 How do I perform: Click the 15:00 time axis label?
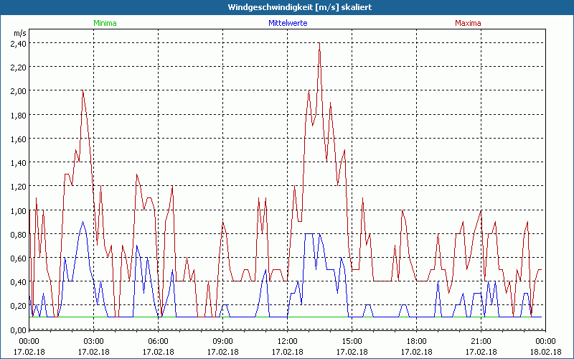352,341
